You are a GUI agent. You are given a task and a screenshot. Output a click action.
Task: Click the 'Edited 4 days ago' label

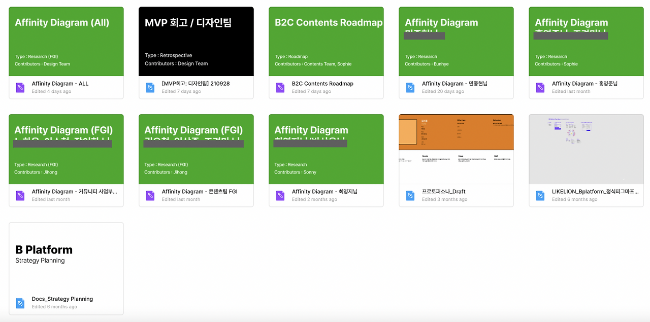[51, 92]
